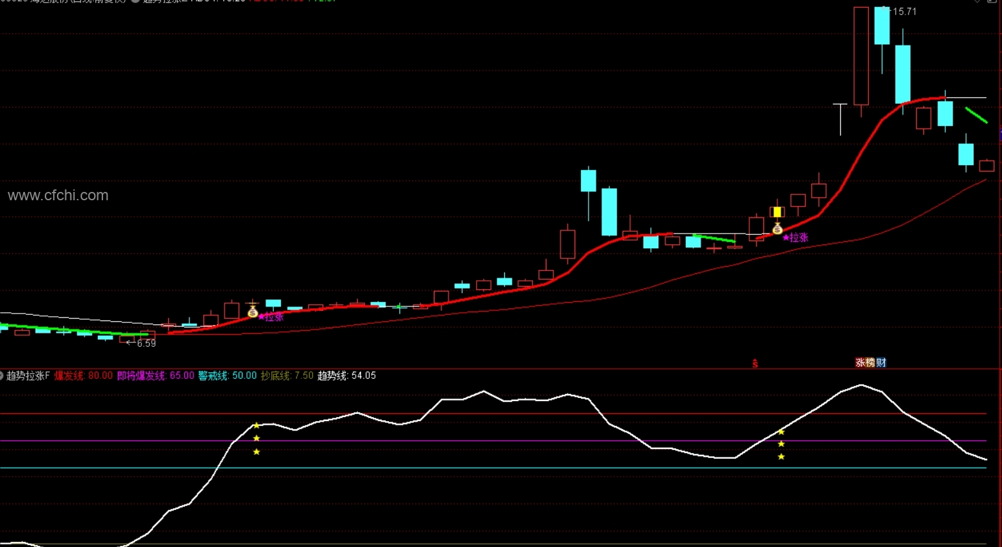Click the red $ marker above the indicator panel
The width and height of the screenshot is (1002, 547).
pos(755,363)
